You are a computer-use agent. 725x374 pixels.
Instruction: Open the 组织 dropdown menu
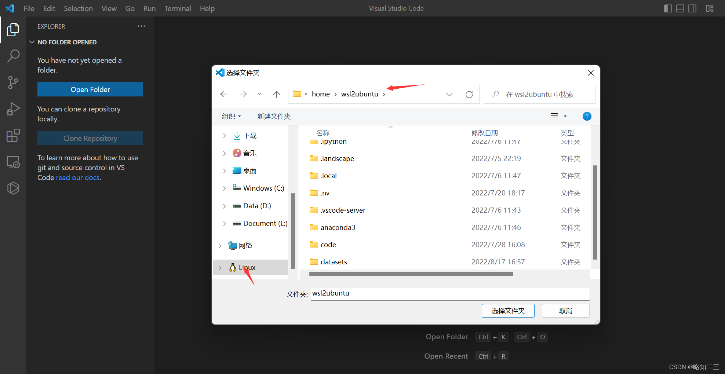(x=232, y=116)
